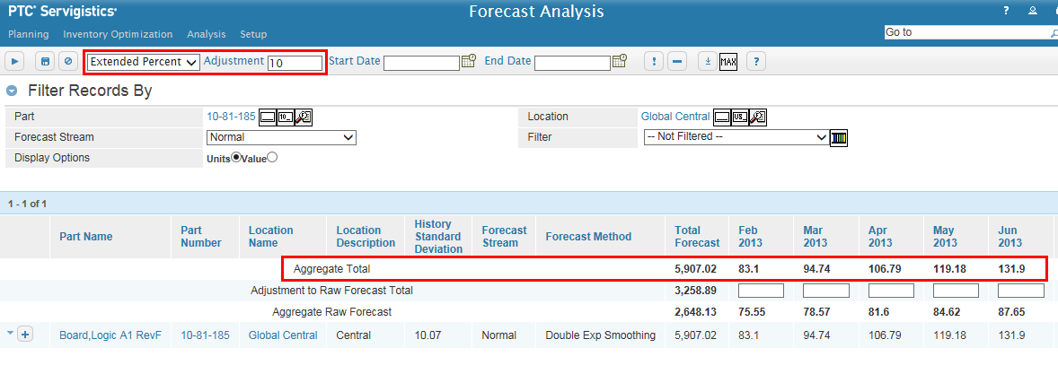Click the 3,258.89 adjustment total value
Screen dimensions: 1058x374
695,291
